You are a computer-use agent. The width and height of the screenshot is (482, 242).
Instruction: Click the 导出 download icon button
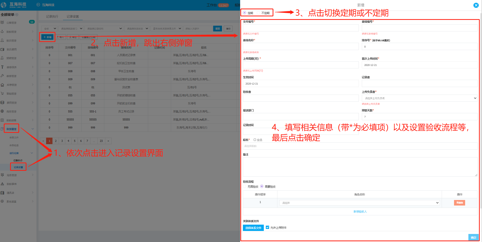[73, 37]
